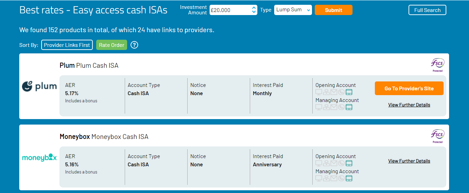Click the Moneybox logo
This screenshot has width=469, height=193.
40,157
